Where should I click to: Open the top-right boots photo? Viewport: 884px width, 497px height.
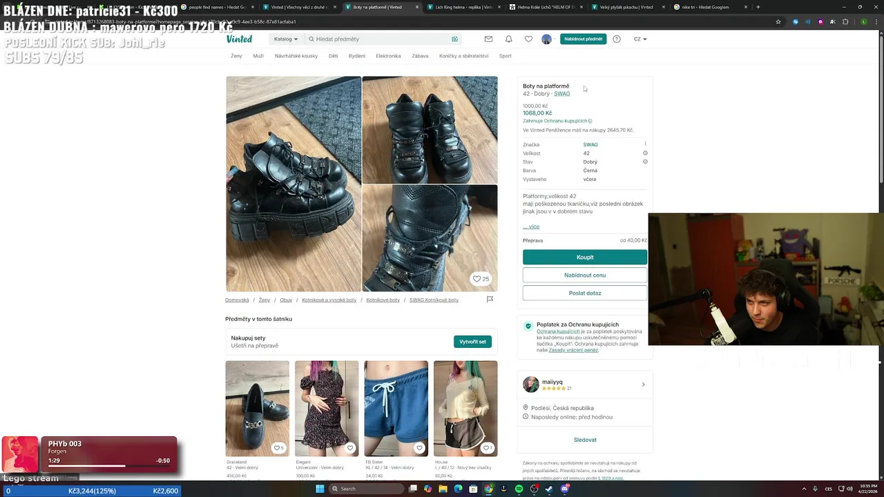430,130
